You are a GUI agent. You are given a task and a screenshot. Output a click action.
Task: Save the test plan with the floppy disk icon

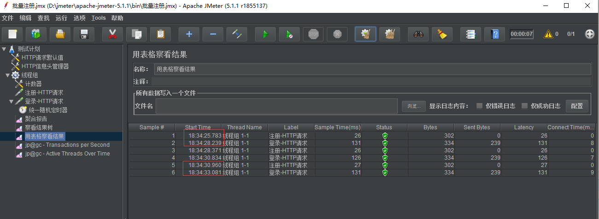coord(84,34)
